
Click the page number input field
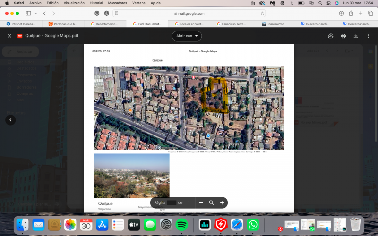(172, 202)
